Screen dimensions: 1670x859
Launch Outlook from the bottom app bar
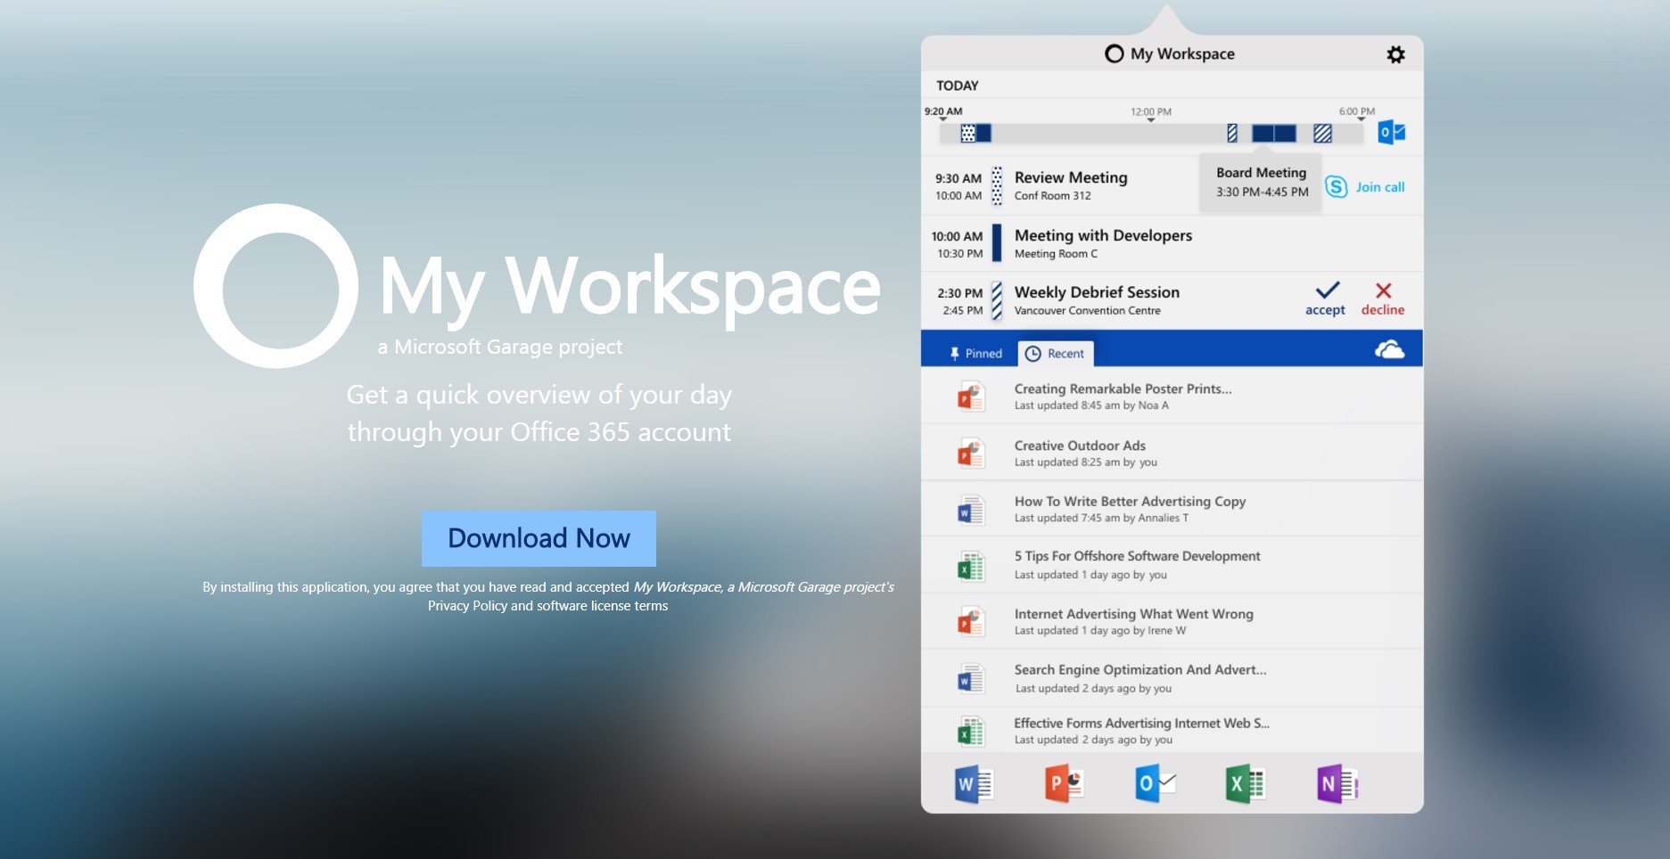tap(1156, 783)
